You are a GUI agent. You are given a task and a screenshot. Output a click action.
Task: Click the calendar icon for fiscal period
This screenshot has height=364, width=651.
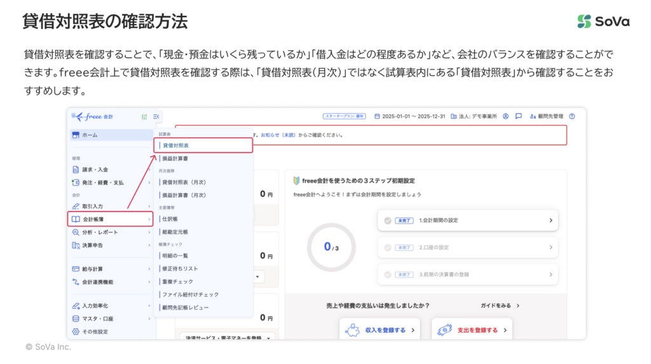377,117
